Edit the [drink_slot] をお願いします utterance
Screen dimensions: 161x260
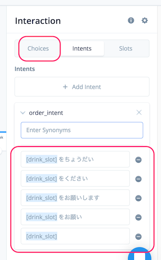tap(75, 198)
